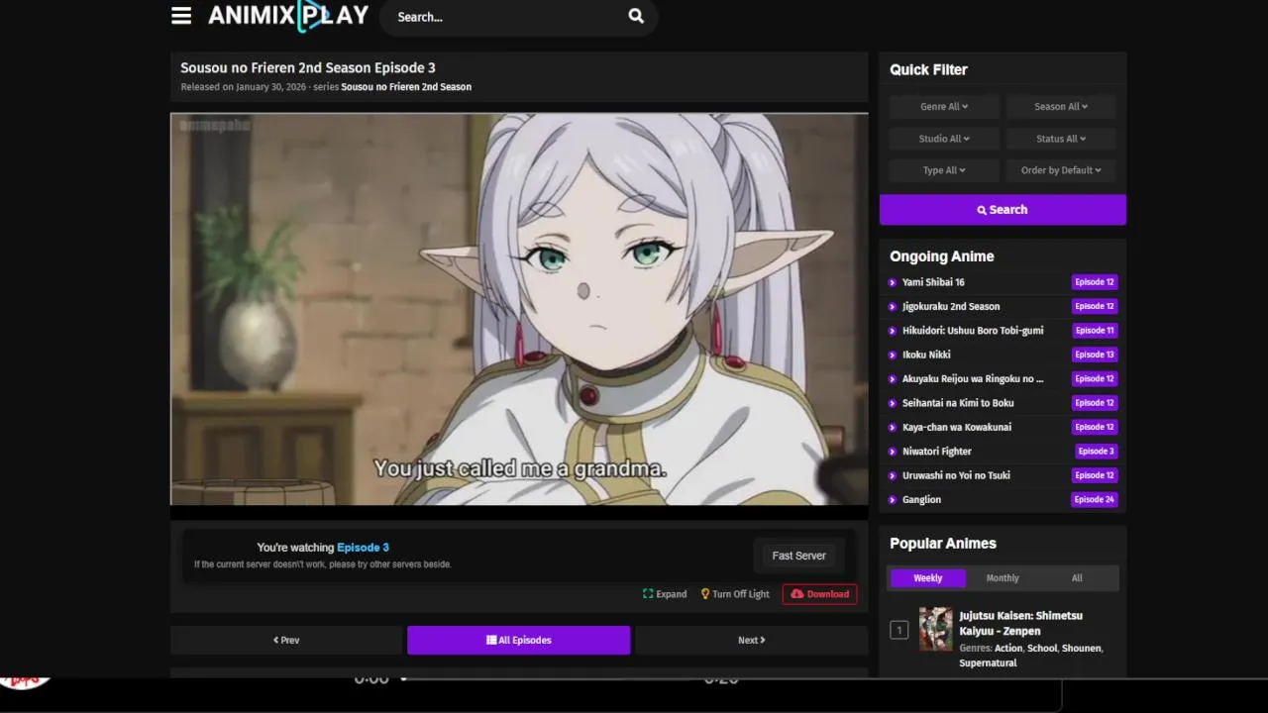Viewport: 1268px width, 713px height.
Task: Click the blue Episode 3 link
Action: click(x=363, y=548)
